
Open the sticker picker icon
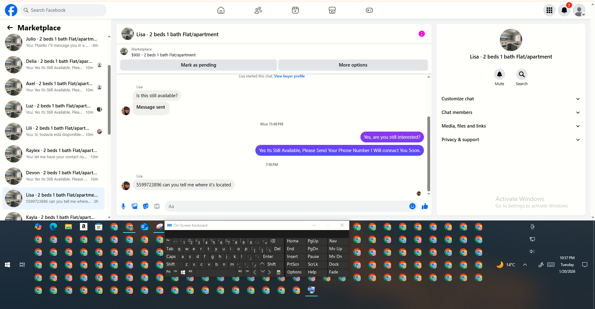(x=146, y=206)
